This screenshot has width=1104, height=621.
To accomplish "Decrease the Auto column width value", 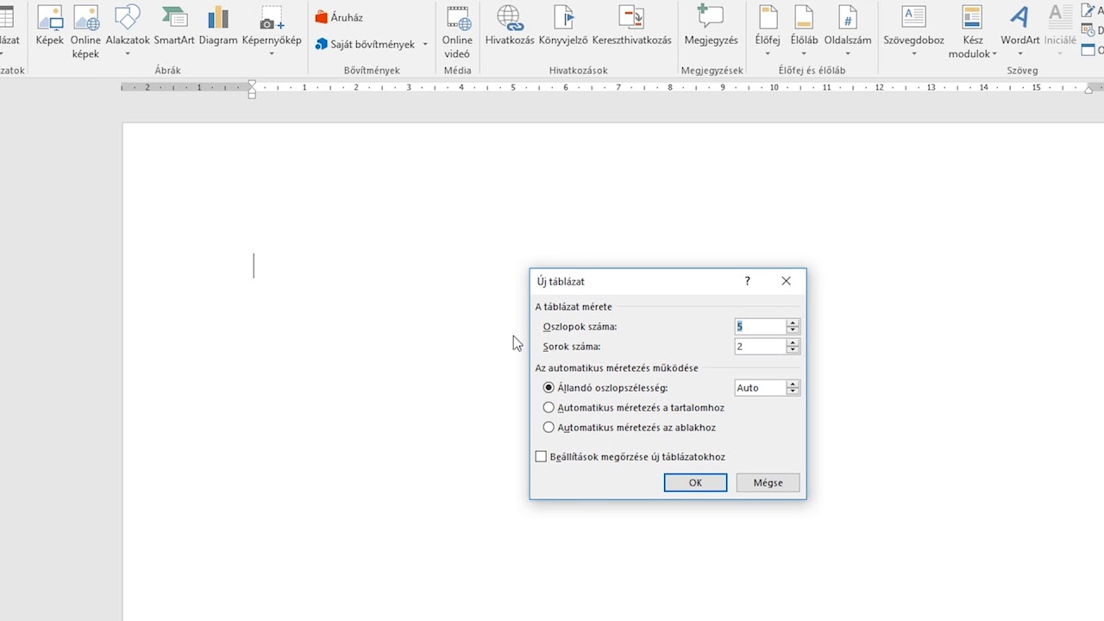I will click(x=793, y=392).
